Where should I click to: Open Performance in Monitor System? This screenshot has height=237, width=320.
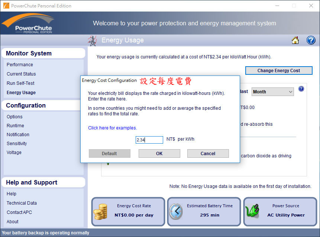tap(20, 65)
